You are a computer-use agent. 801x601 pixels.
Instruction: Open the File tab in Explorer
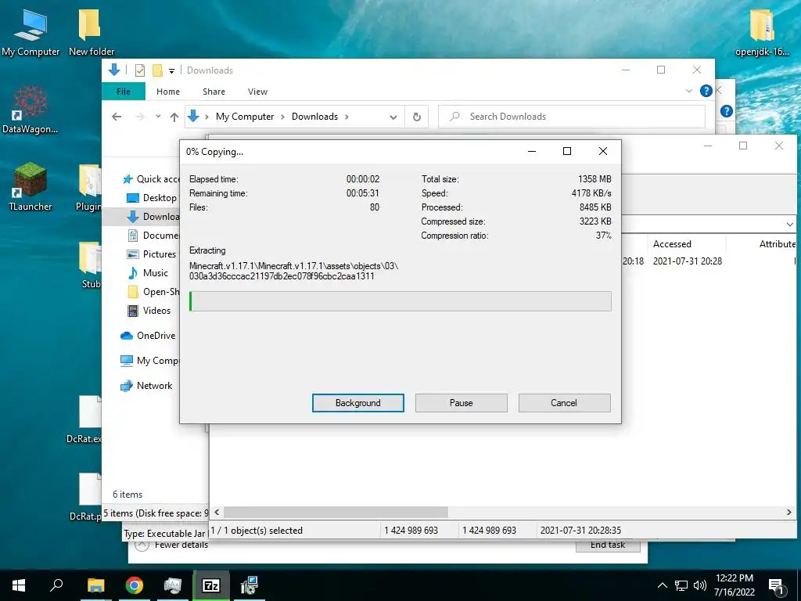click(124, 92)
